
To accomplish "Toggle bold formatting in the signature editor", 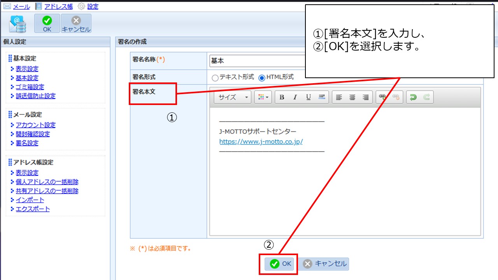I will [x=282, y=97].
